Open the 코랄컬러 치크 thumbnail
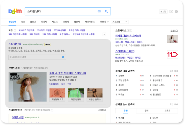The height and width of the screenshot is (125, 188). (57, 95)
